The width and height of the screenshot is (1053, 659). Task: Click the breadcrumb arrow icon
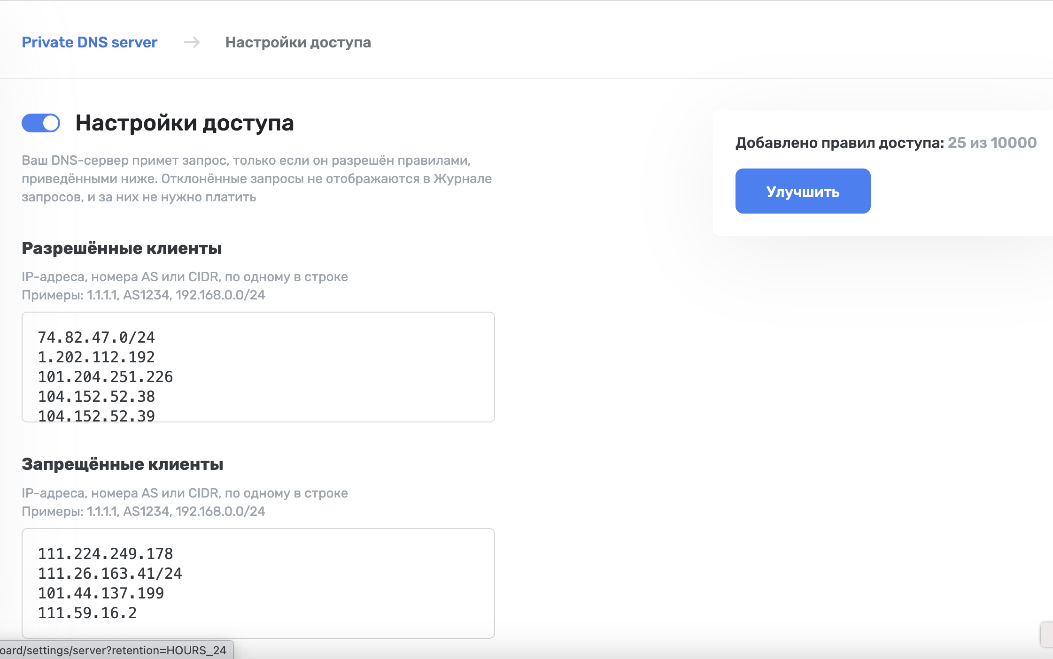192,42
